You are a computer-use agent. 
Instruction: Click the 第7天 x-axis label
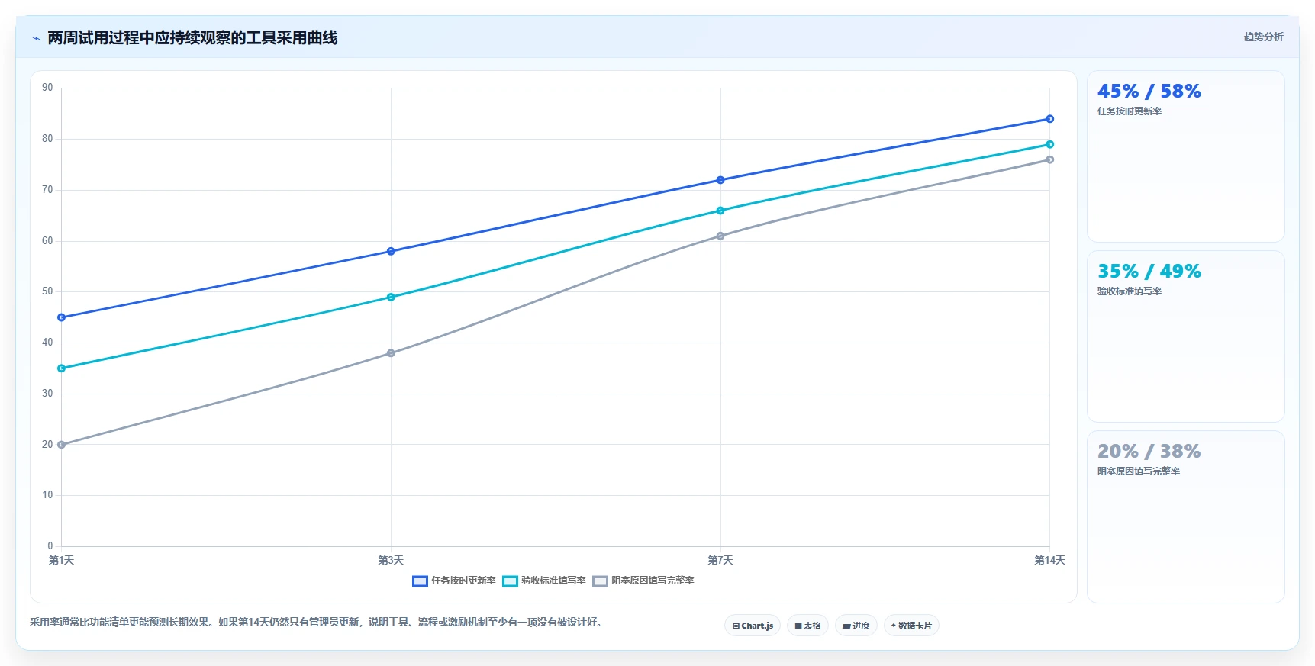pos(720,560)
